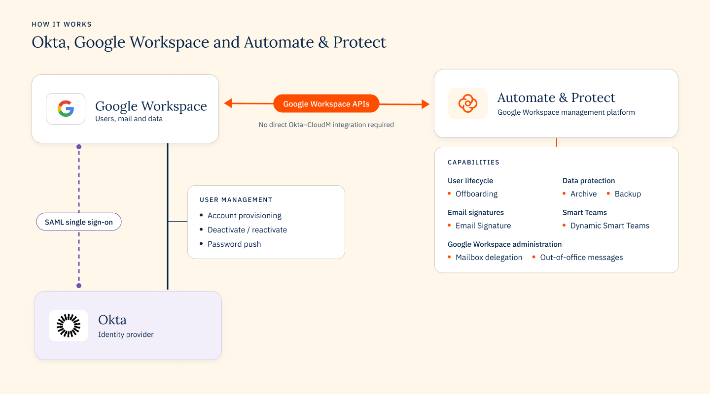Click the 'User lifecycle' subheading
Viewport: 710px width, 394px height.
click(x=470, y=181)
